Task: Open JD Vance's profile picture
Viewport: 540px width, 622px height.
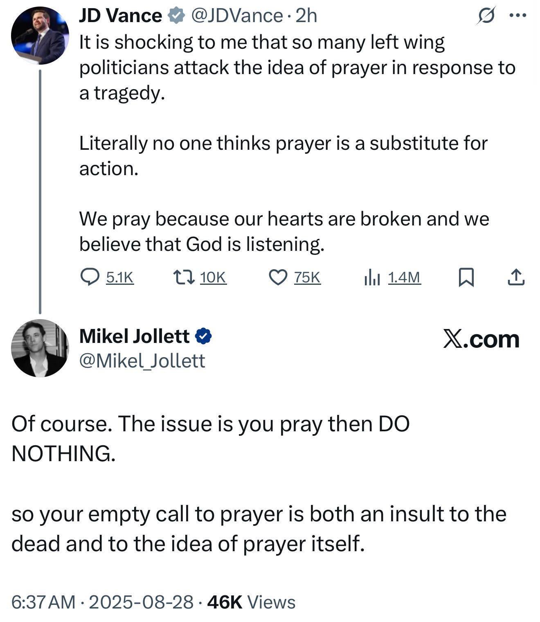Action: click(40, 36)
